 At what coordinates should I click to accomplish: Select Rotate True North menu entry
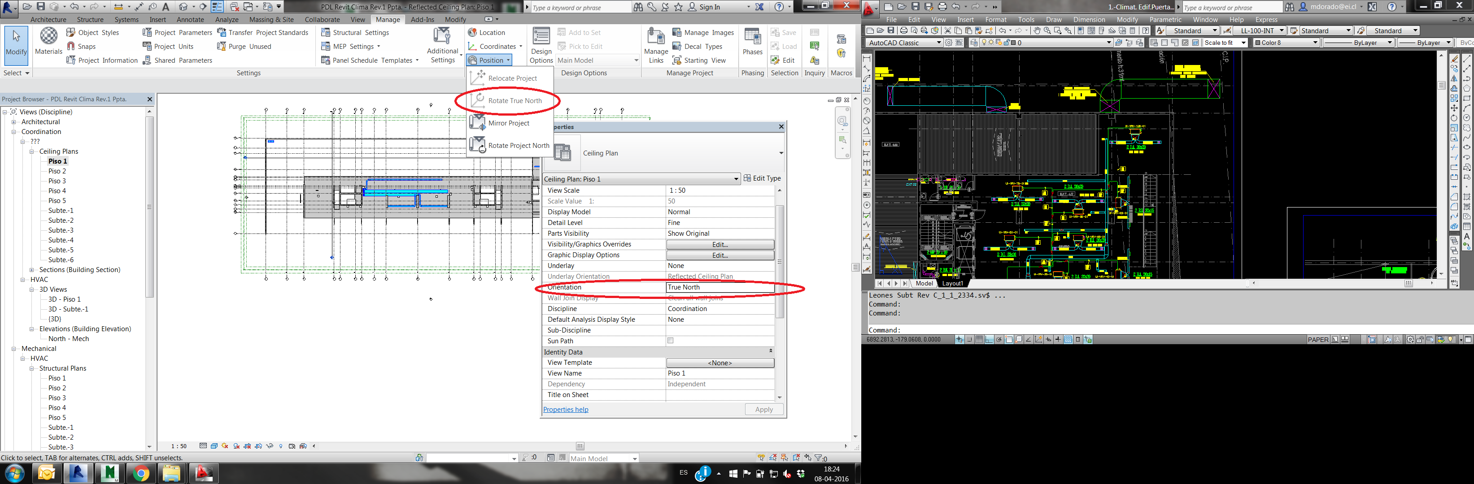[510, 100]
